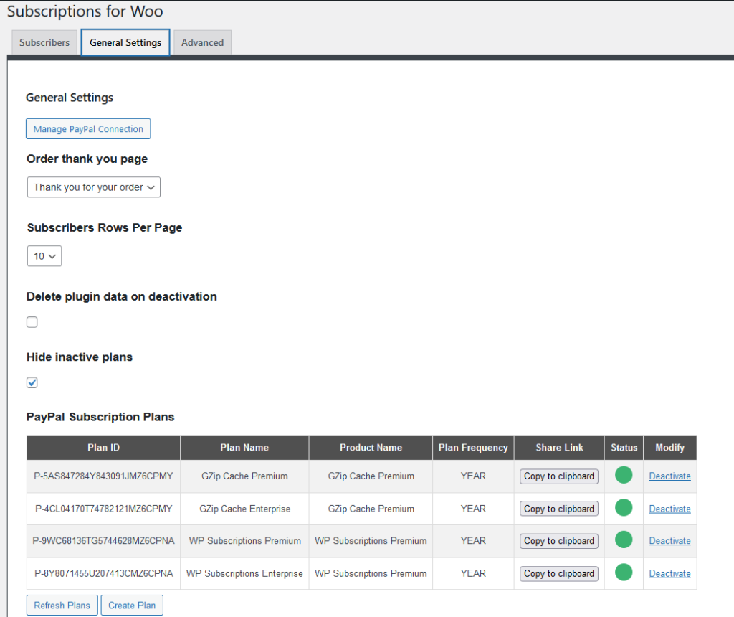
Task: Enable Delete plugin data on deactivation checkbox
Action: (32, 322)
